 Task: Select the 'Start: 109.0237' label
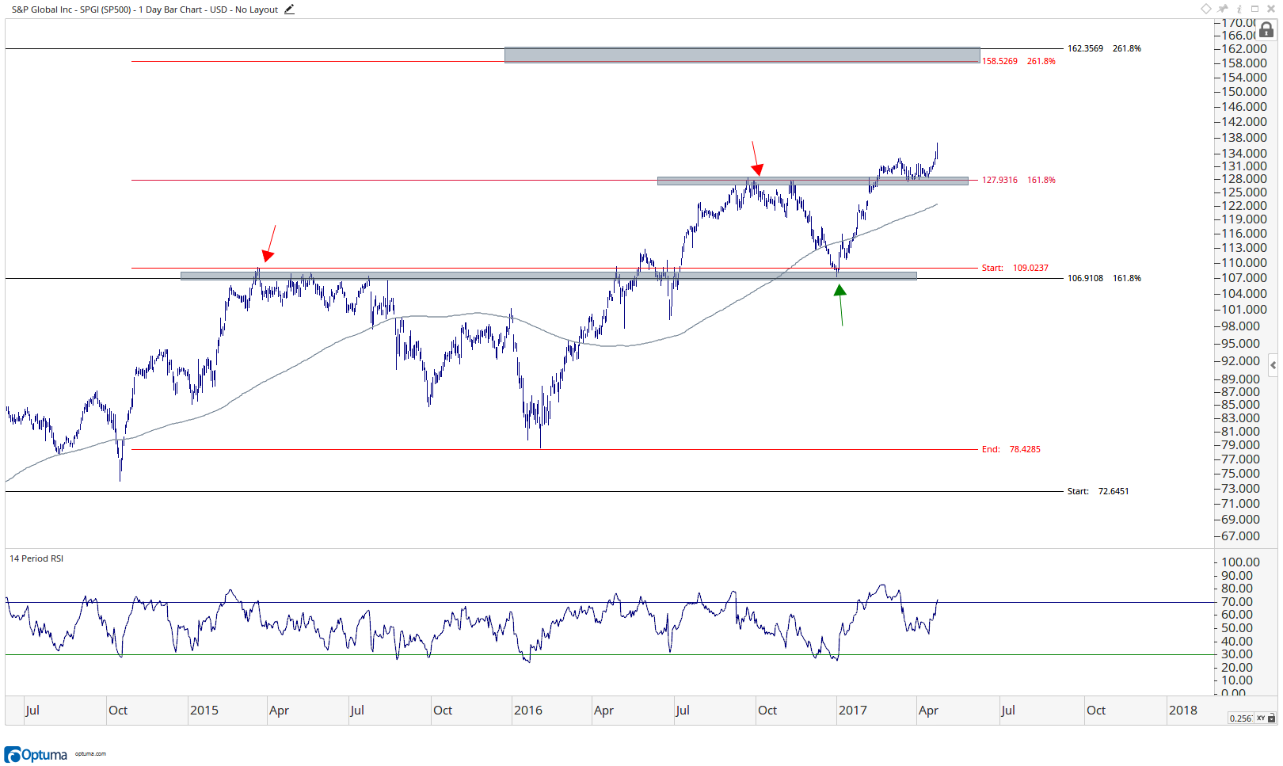[1015, 268]
